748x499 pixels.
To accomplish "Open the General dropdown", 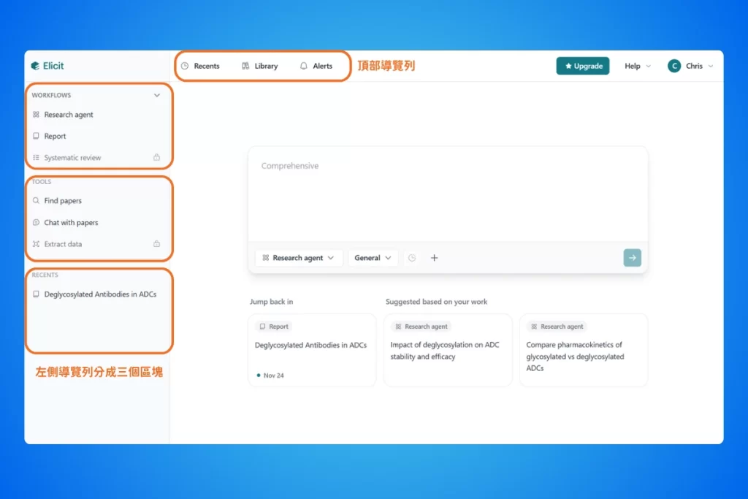I will 373,258.
